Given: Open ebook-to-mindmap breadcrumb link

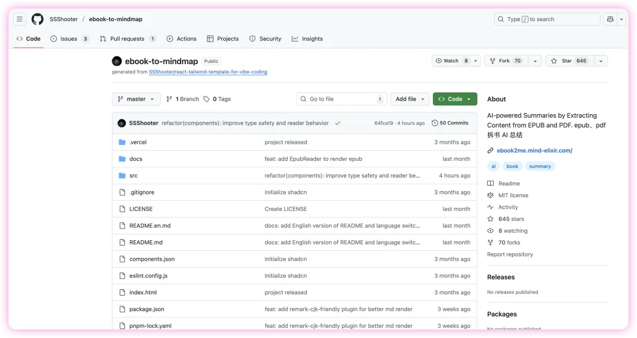Looking at the screenshot, I should pos(116,19).
